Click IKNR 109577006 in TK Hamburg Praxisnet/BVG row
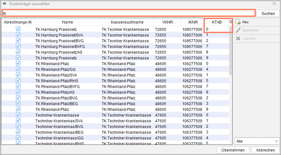Screen dimensions: 281x155 click(192, 41)
